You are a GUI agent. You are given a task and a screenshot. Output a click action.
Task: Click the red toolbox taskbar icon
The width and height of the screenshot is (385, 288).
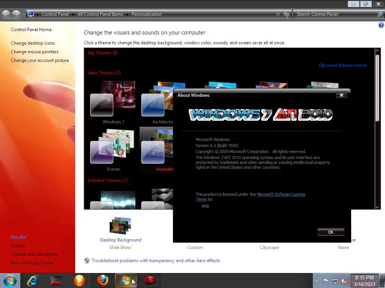tap(149, 280)
